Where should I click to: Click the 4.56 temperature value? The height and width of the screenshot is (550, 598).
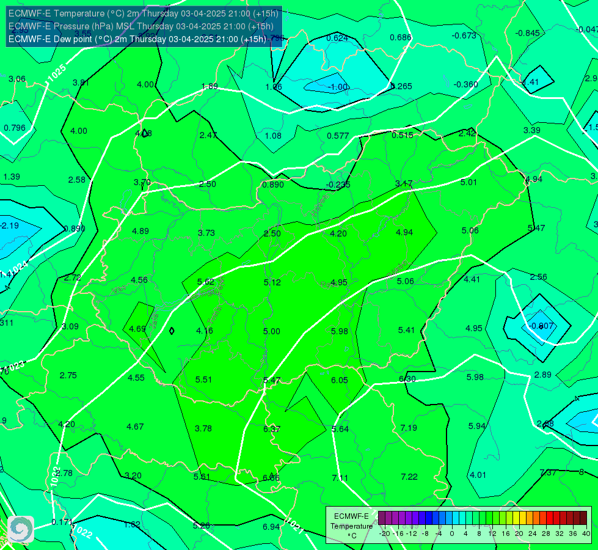[139, 280]
